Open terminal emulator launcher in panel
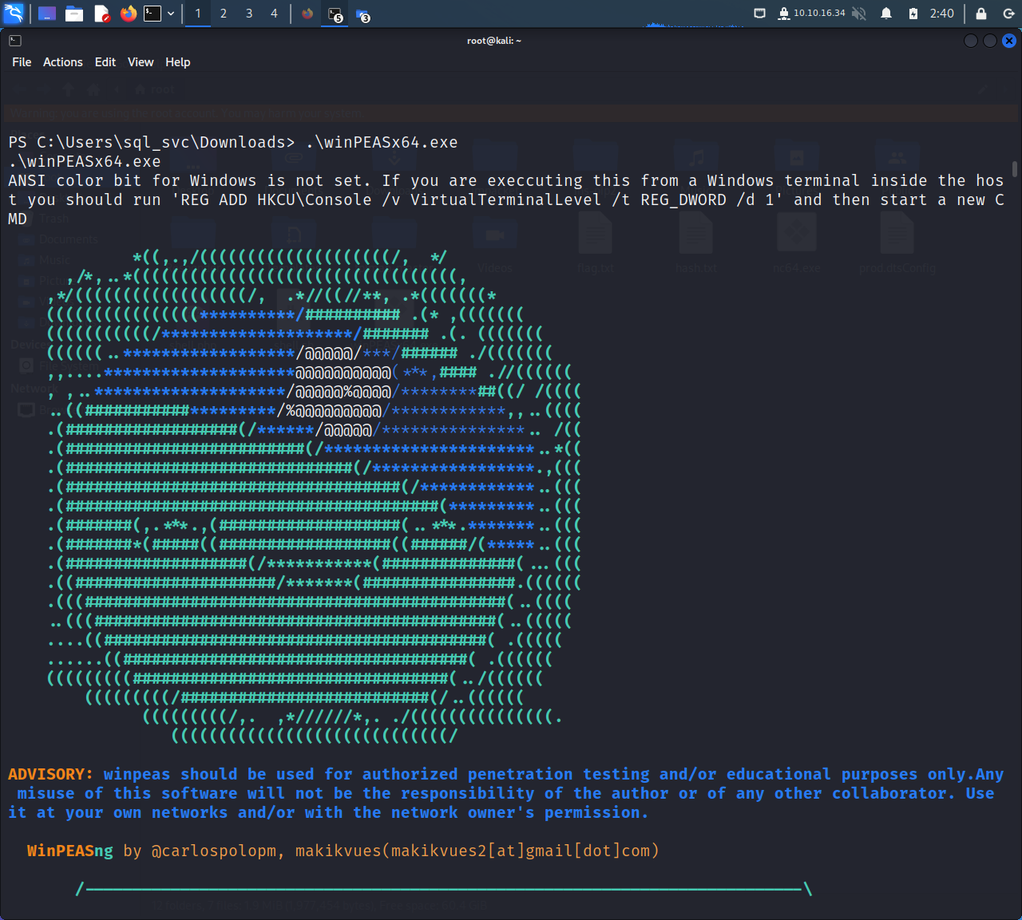This screenshot has width=1022, height=920. pos(153,14)
